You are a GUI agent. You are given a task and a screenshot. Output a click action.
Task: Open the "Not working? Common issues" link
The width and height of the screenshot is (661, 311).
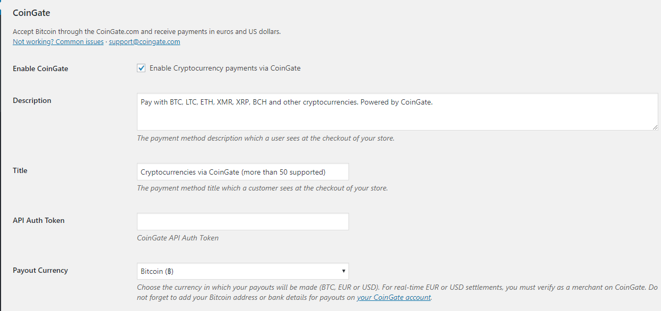coord(58,42)
